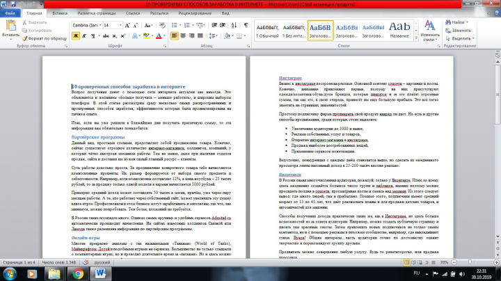Open font size 14 dropdown
Screen dimensions: 501x281
click(120, 25)
